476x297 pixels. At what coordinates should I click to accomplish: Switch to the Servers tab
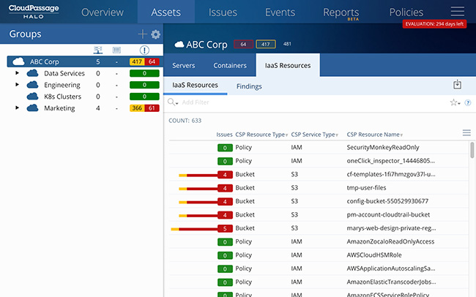coord(183,66)
